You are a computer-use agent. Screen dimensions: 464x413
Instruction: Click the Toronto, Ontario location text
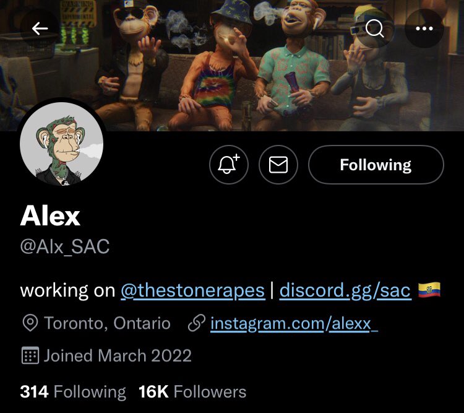coord(107,323)
